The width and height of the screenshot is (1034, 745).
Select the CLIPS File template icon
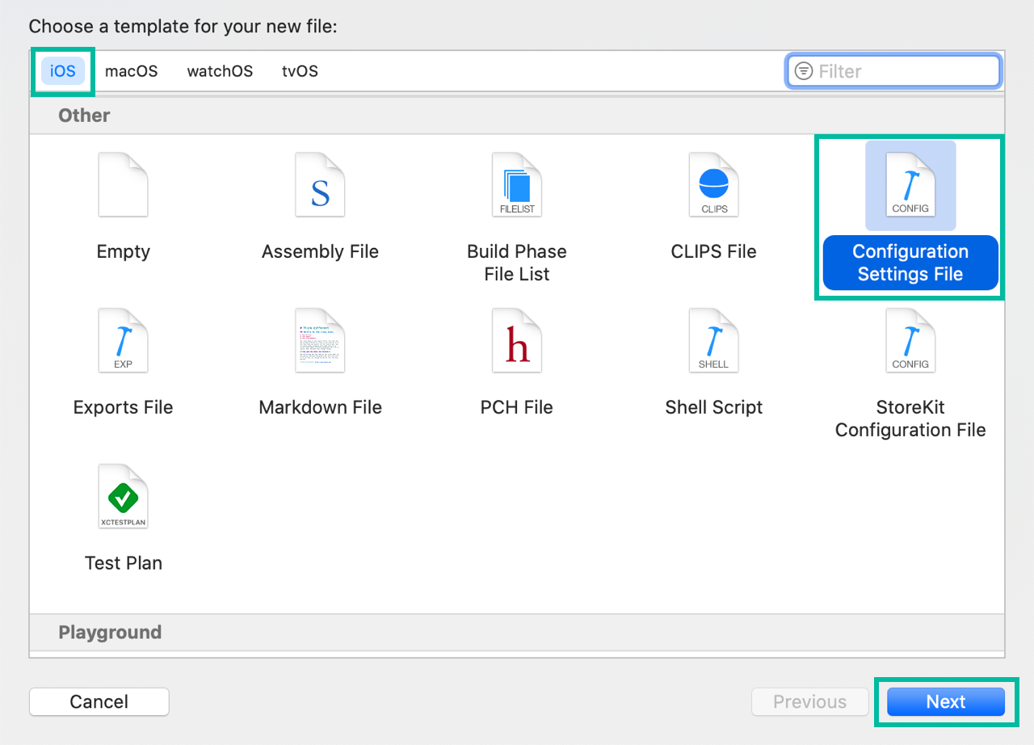point(714,185)
